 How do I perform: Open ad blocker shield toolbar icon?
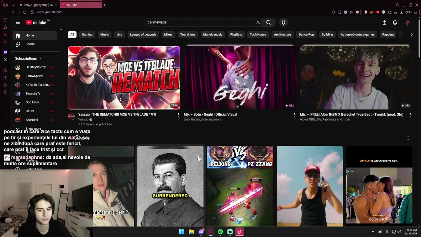(345, 12)
